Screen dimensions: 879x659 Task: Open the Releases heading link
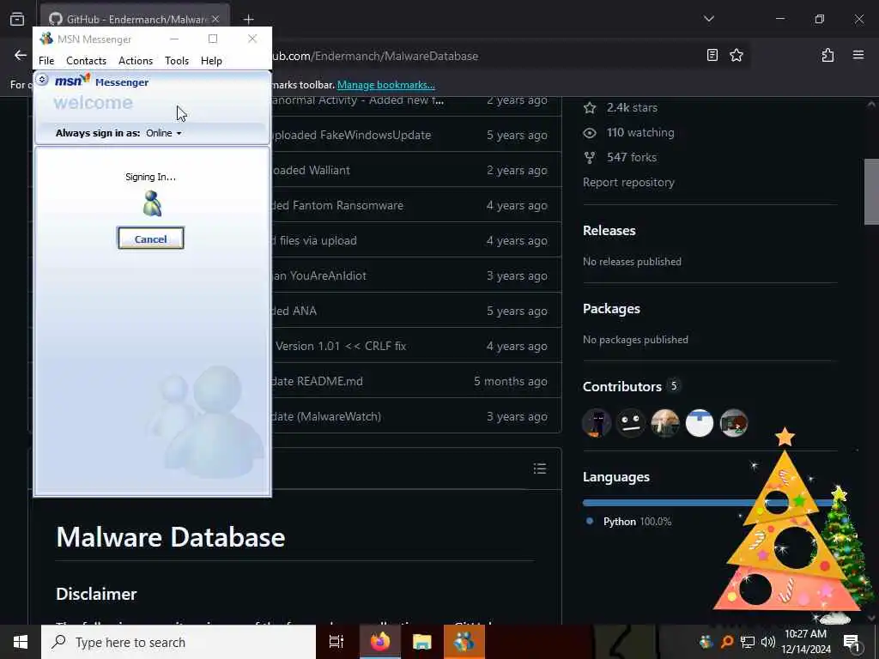609,230
